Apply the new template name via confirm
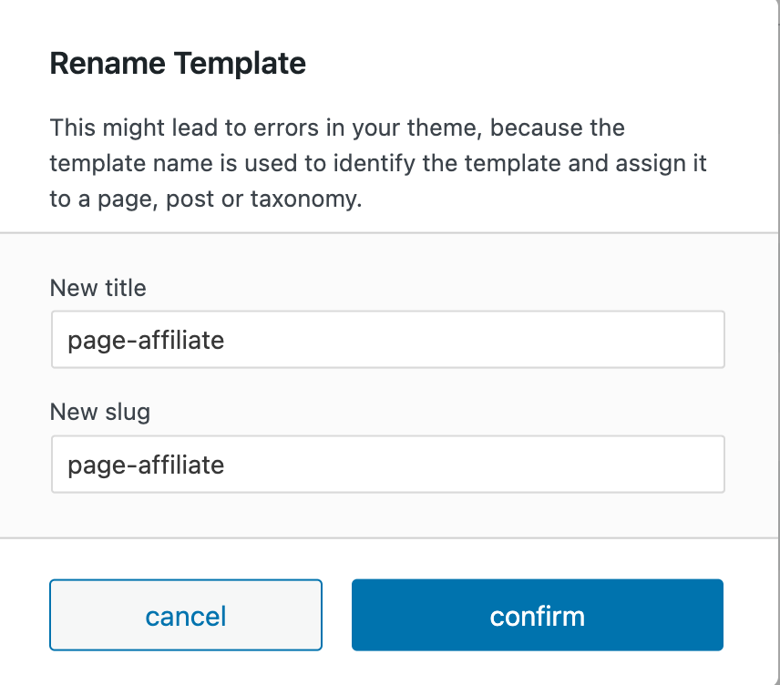Image resolution: width=780 pixels, height=685 pixels. pos(537,615)
